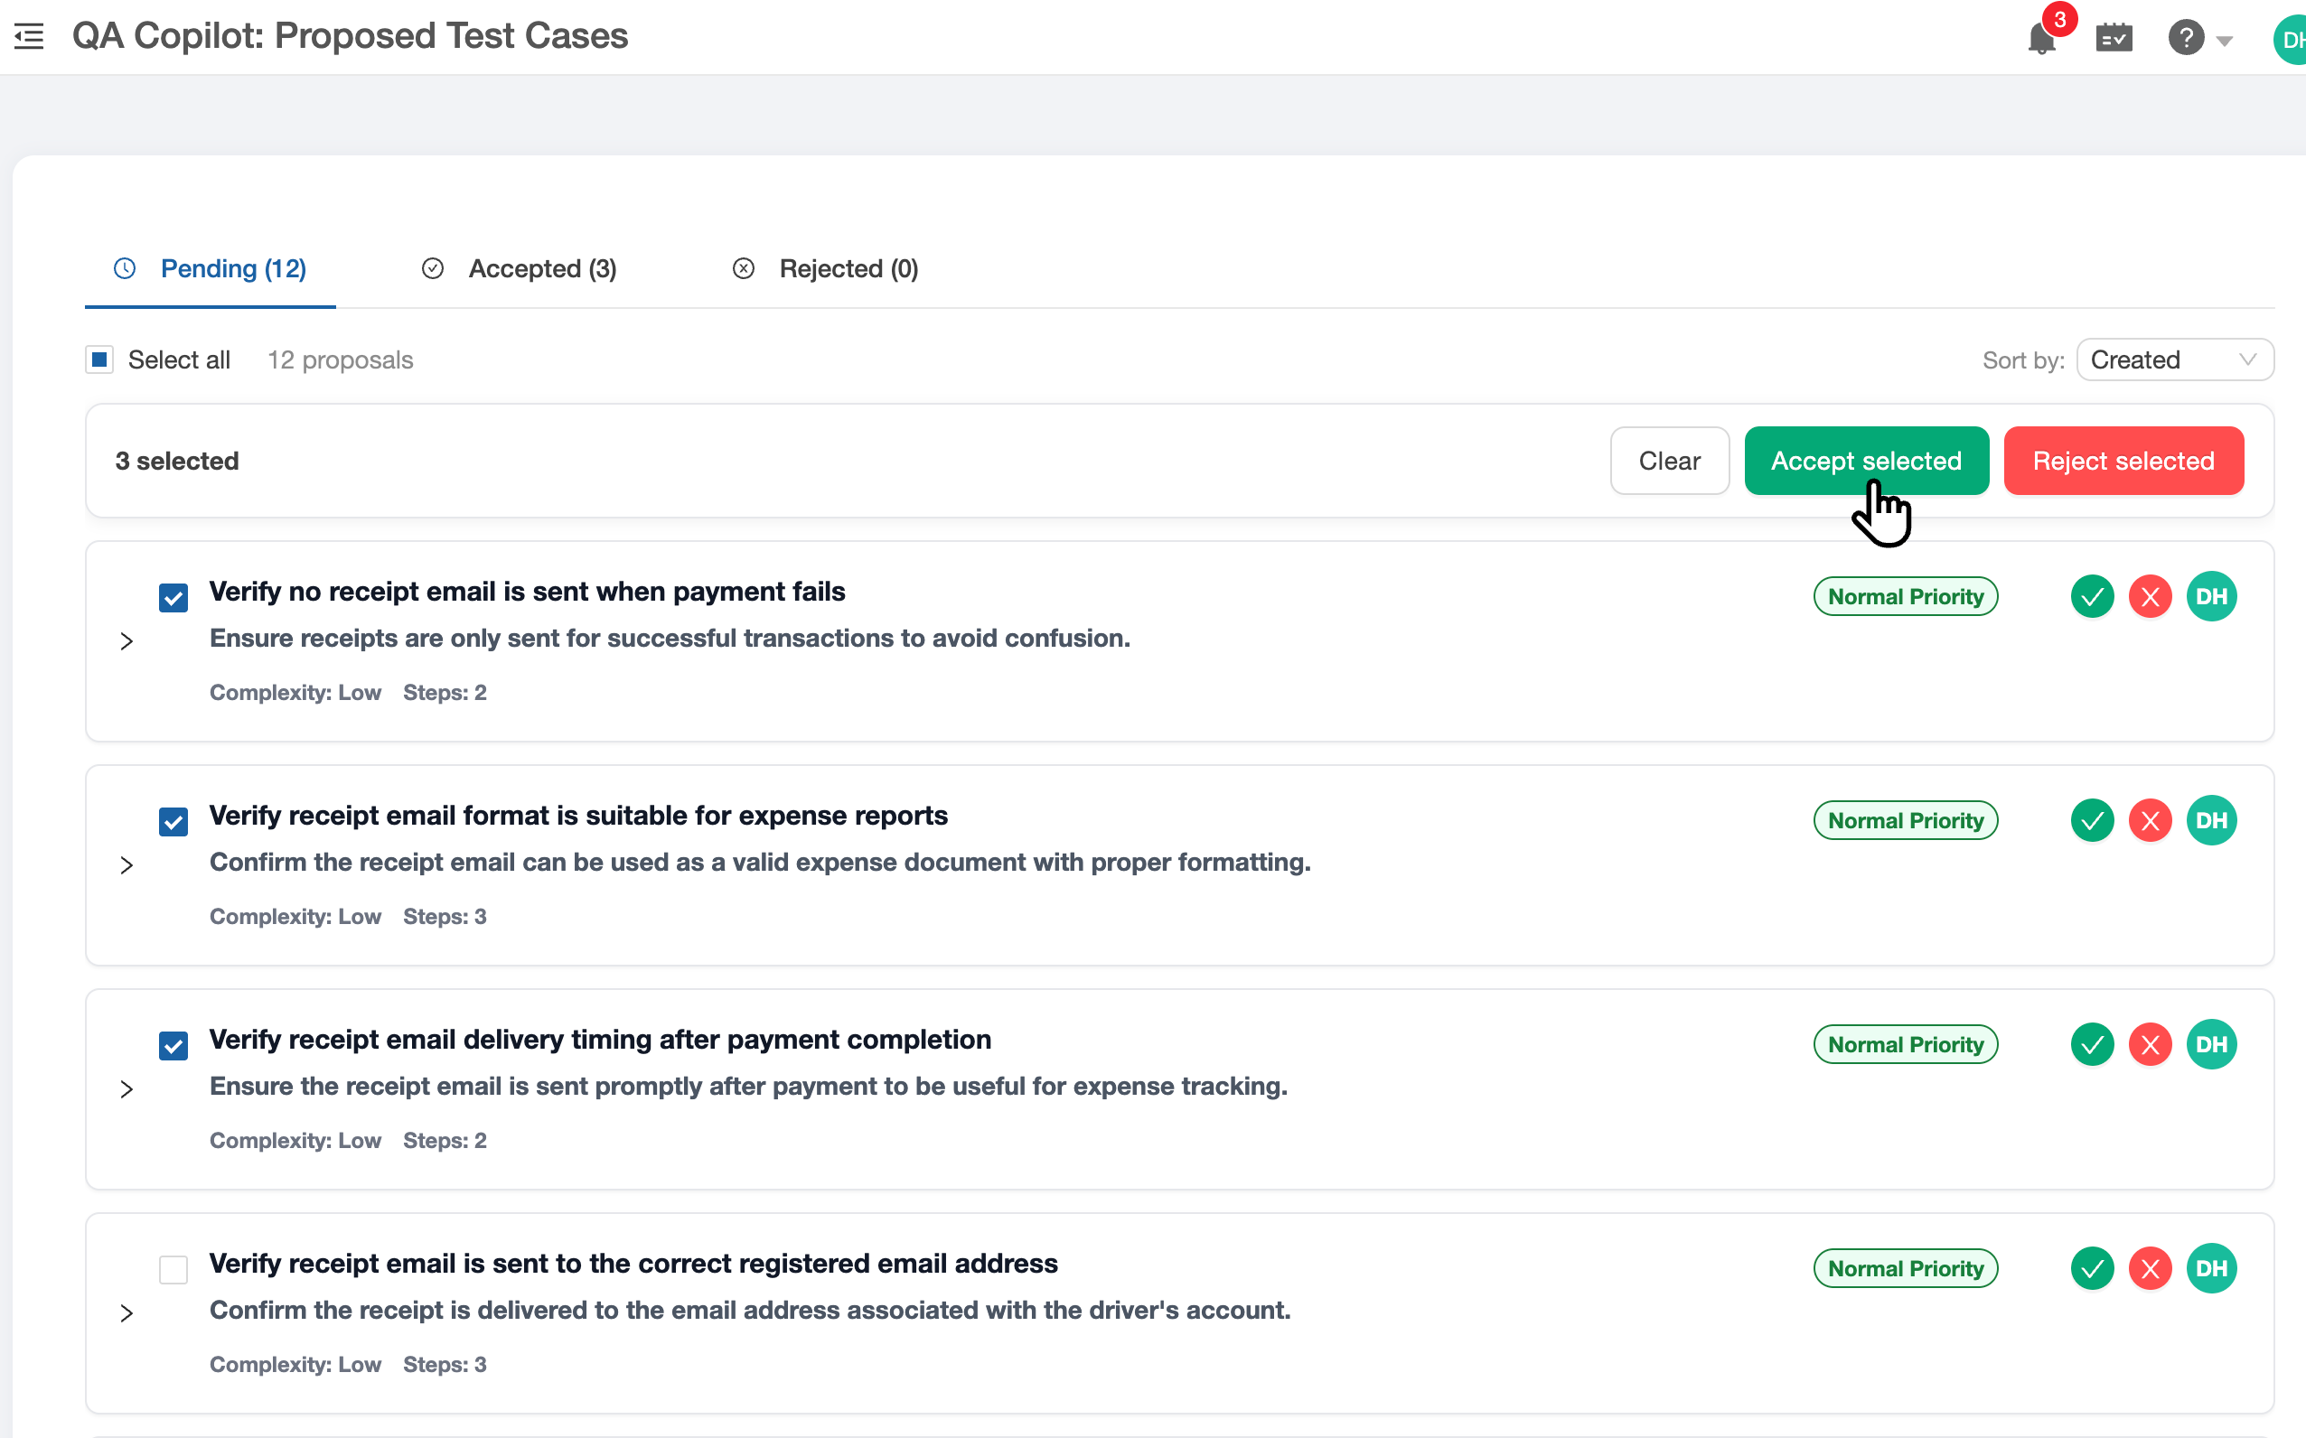Open DH assignee avatar on delivery timing test case
The width and height of the screenshot is (2306, 1438).
[2212, 1043]
